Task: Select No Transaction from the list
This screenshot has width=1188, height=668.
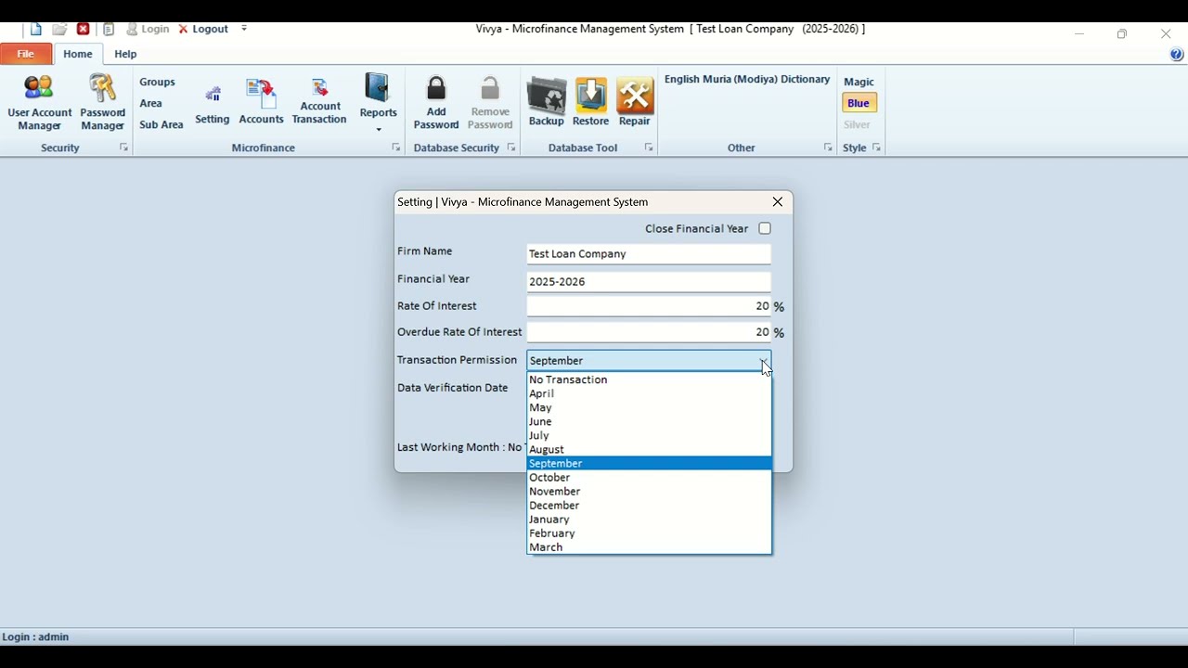Action: 649,379
